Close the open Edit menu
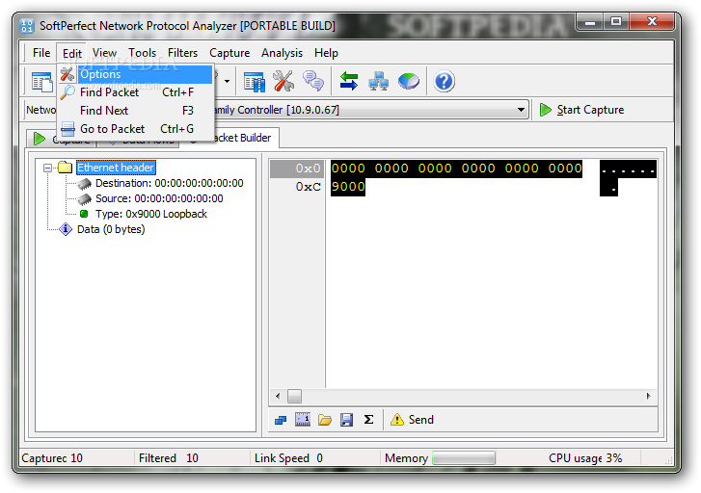The image size is (701, 493). pos(72,53)
